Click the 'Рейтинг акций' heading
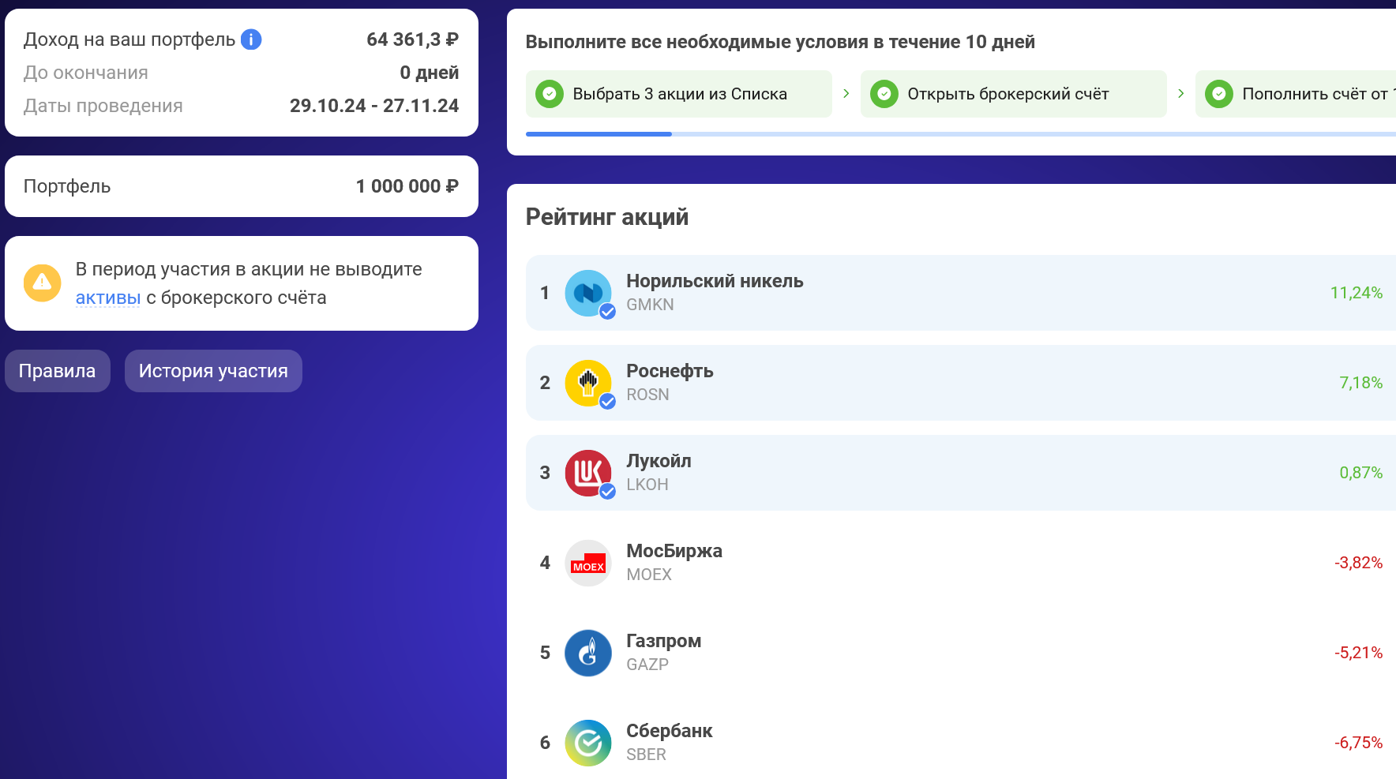This screenshot has height=779, width=1396. [x=607, y=217]
